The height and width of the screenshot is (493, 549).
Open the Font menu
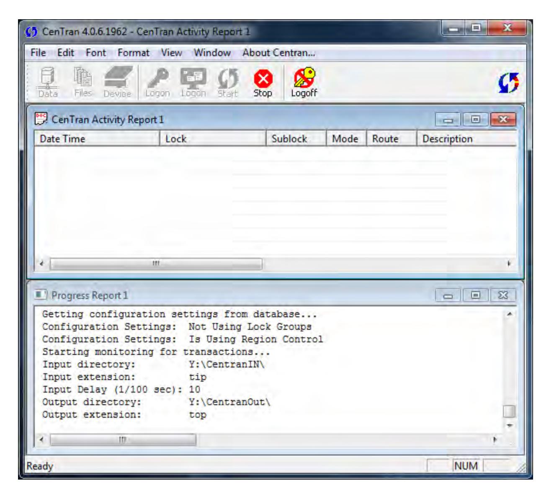click(x=96, y=53)
